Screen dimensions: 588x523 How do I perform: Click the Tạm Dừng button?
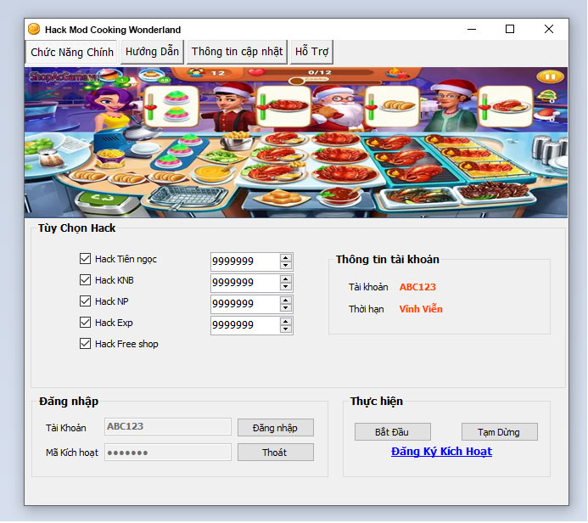[500, 432]
